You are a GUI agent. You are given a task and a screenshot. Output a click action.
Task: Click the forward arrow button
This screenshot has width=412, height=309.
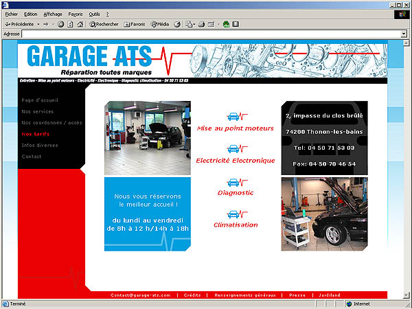tap(46, 24)
